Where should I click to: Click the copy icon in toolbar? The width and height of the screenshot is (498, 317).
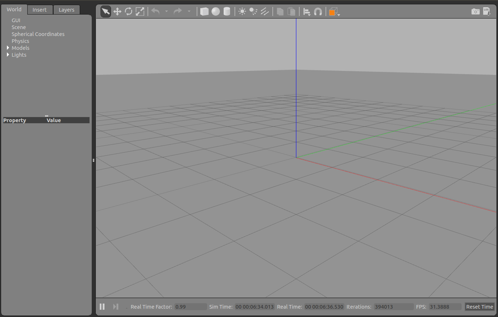pos(280,12)
